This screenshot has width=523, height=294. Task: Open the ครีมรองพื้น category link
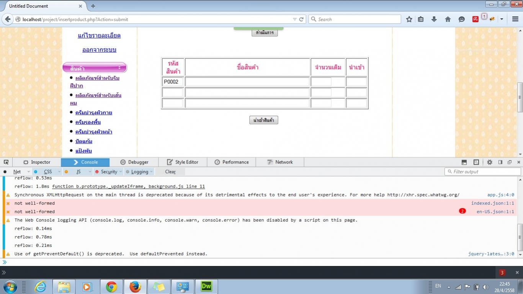click(x=88, y=122)
